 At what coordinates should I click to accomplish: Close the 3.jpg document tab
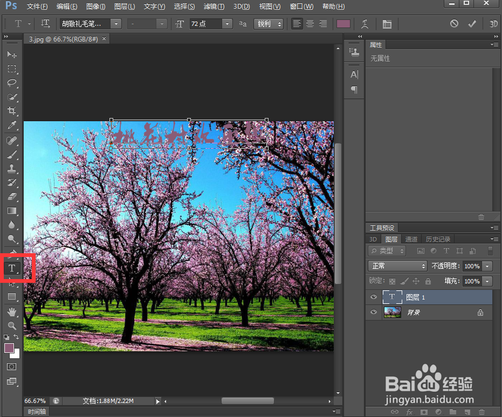(x=104, y=39)
